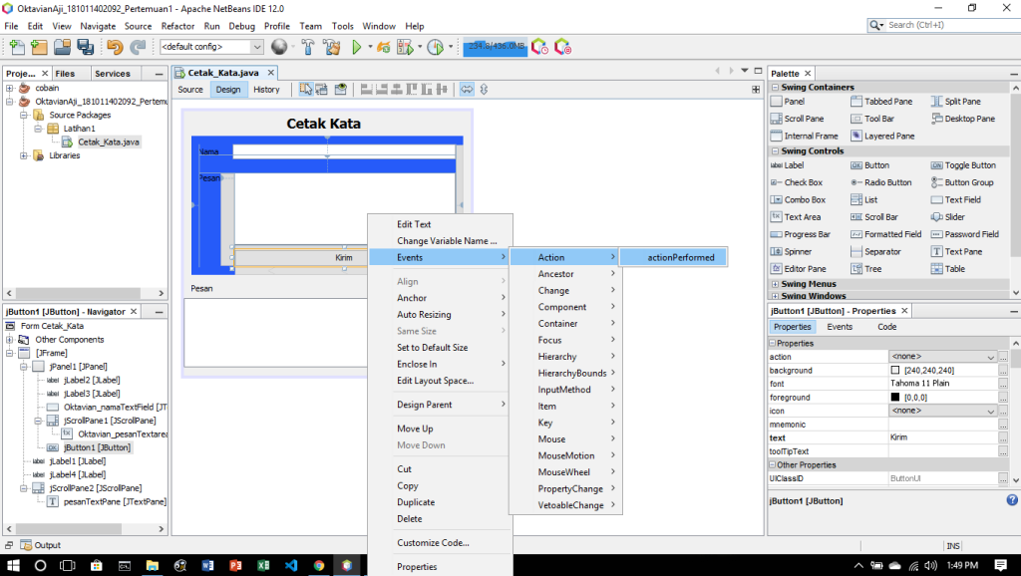The width and height of the screenshot is (1021, 576).
Task: Open Visual Studio Code from the taskbar
Action: tap(291, 565)
